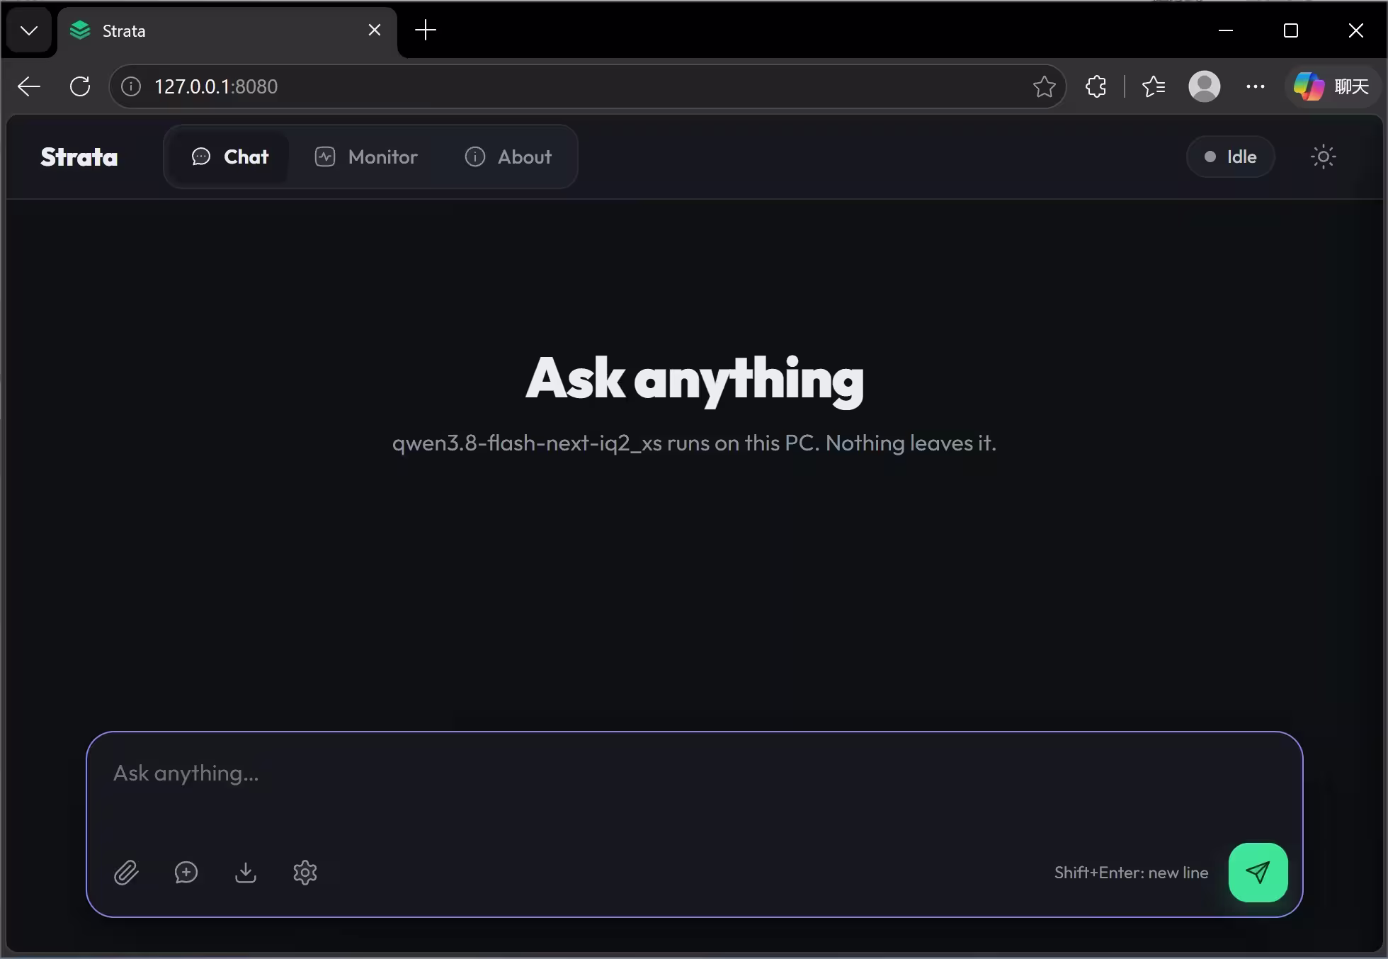Image resolution: width=1388 pixels, height=959 pixels.
Task: Reload the page with the refresh icon
Action: [x=80, y=86]
